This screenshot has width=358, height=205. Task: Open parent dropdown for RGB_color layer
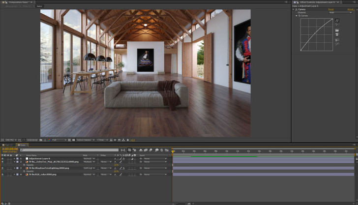click(x=155, y=175)
